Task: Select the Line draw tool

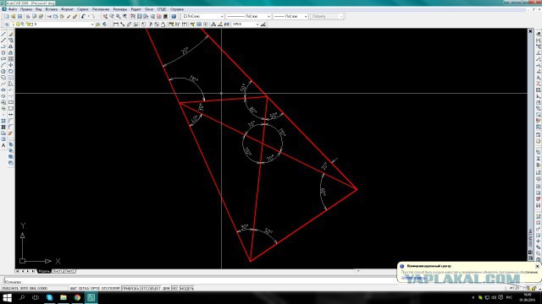Action: [x=3, y=34]
